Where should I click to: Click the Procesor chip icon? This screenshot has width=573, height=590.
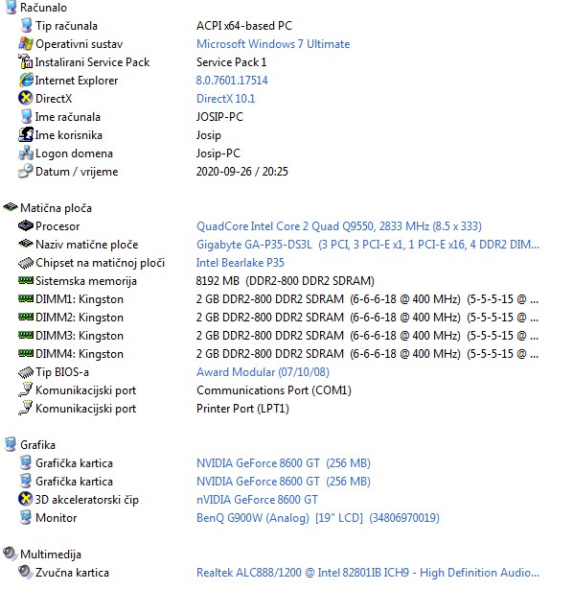(x=26, y=225)
